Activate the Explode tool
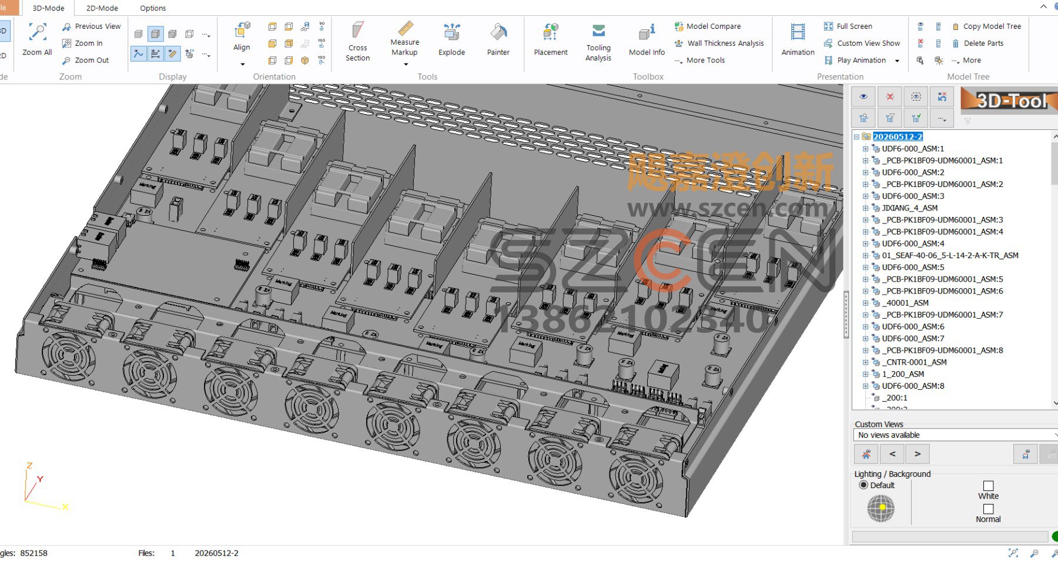This screenshot has height=561, width=1058. (451, 39)
